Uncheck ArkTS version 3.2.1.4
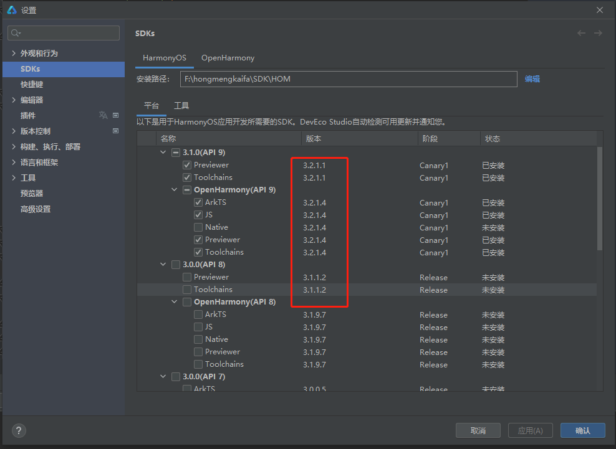Viewport: 616px width, 449px height. [x=198, y=202]
